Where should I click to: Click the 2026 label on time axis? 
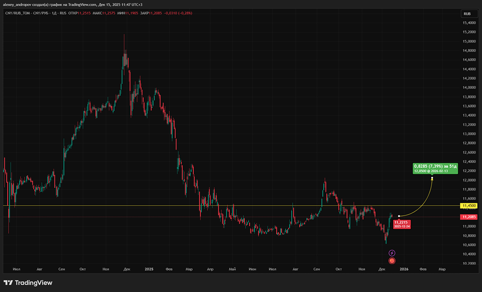tap(404, 269)
